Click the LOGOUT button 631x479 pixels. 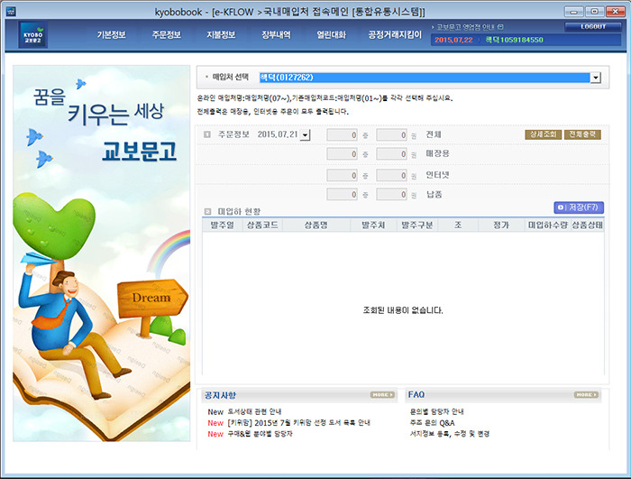click(593, 26)
